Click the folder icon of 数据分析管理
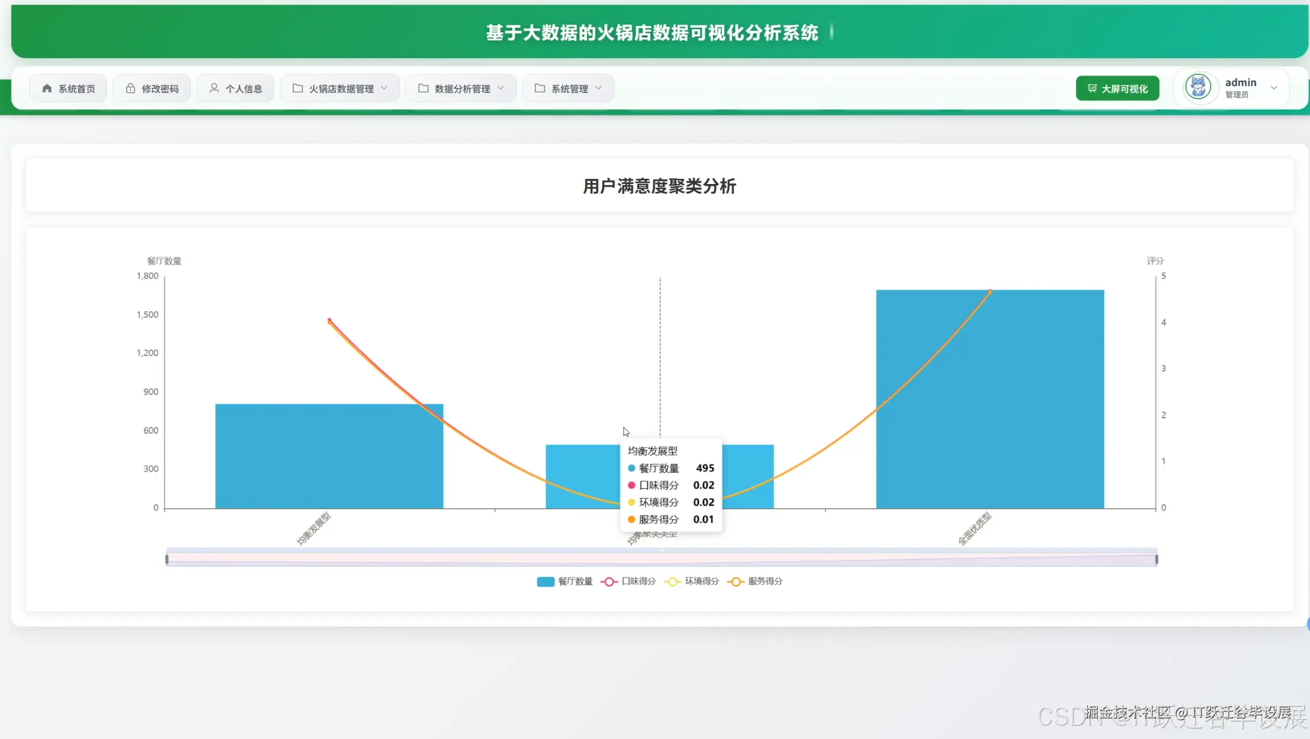Image resolution: width=1310 pixels, height=739 pixels. click(423, 88)
